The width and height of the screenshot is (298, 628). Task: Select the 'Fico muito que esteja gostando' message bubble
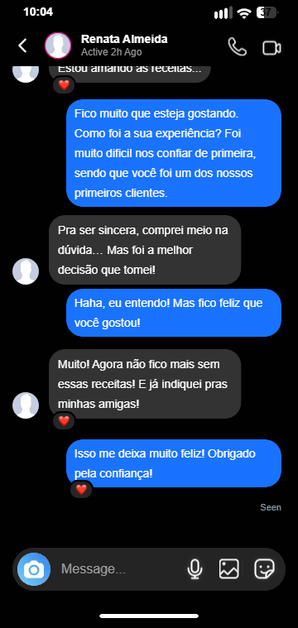point(174,153)
